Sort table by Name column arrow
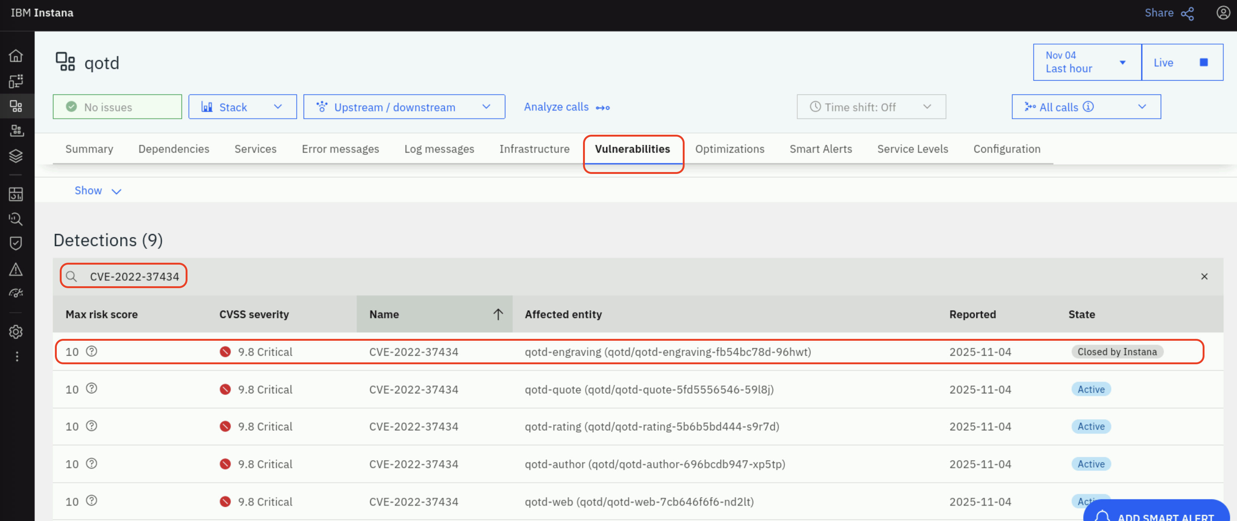1237x521 pixels. (x=497, y=314)
